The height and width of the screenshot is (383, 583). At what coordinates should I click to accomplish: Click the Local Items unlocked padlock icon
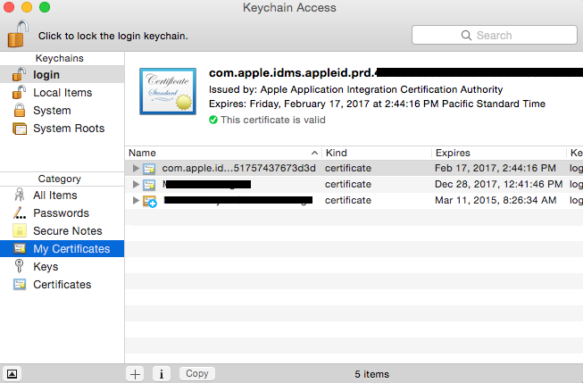(19, 92)
